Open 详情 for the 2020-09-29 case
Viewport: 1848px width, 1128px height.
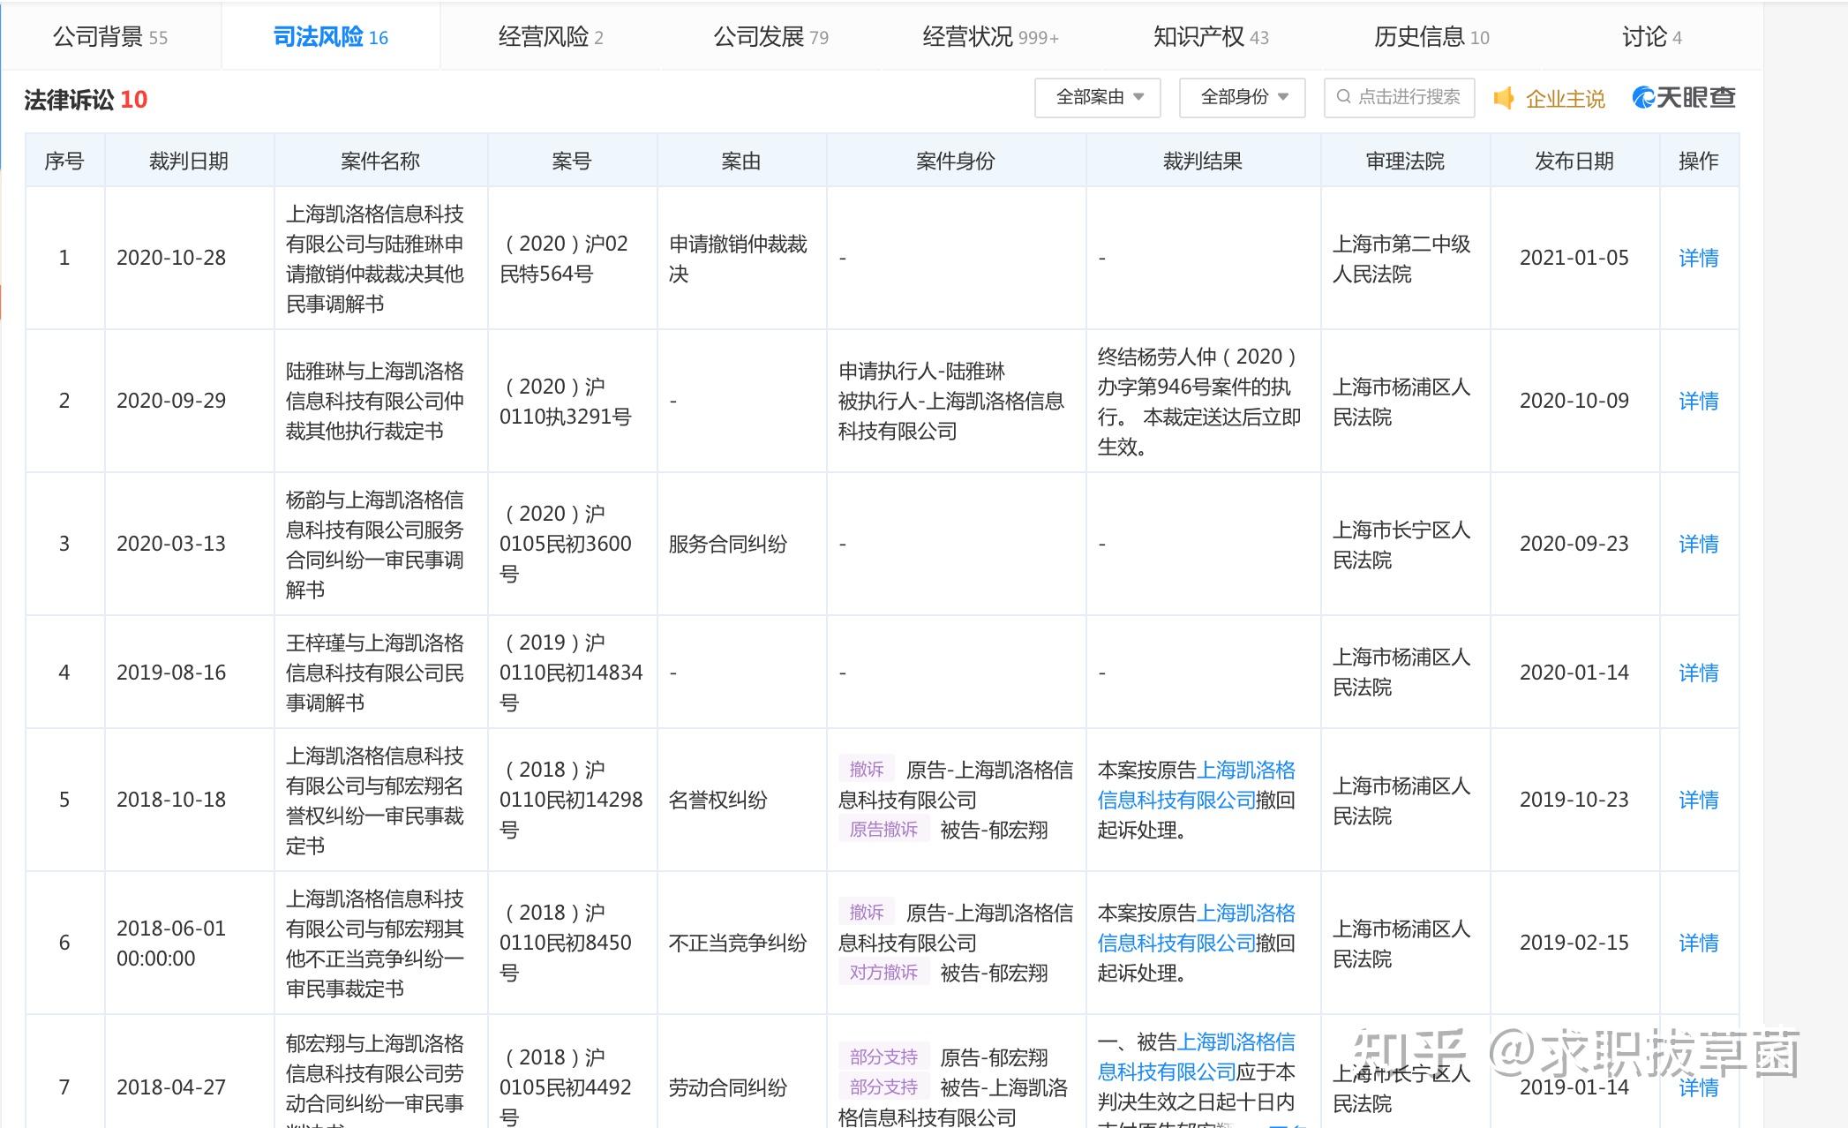(x=1699, y=401)
